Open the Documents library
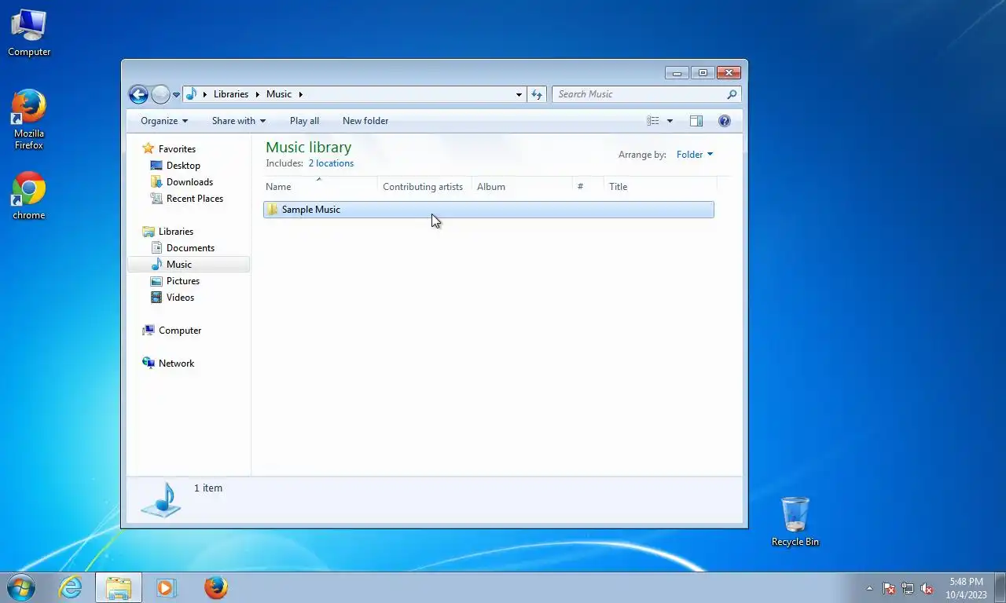The height and width of the screenshot is (603, 1006). pyautogui.click(x=190, y=248)
